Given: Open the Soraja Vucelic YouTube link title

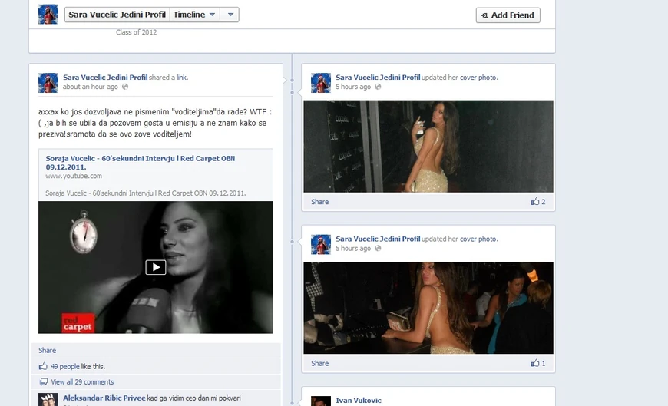Looking at the screenshot, I should point(140,162).
